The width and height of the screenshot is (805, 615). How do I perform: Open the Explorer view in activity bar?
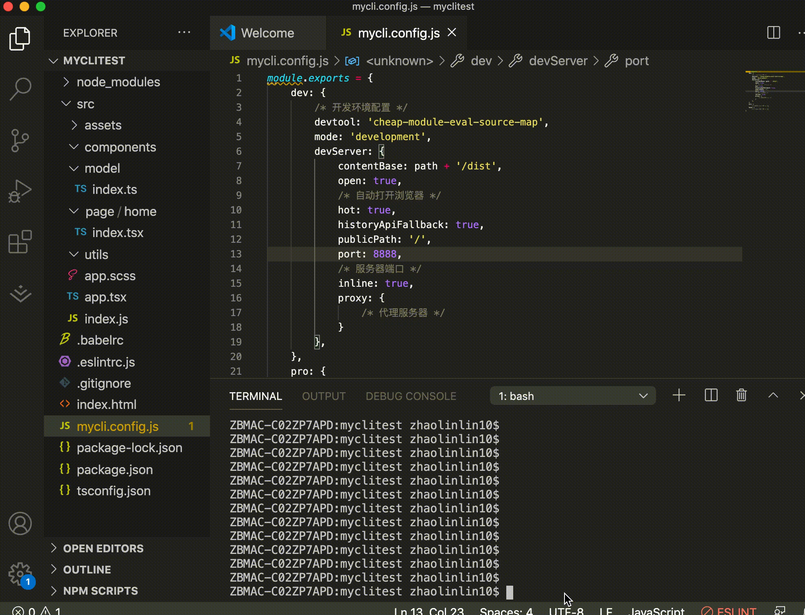[20, 39]
